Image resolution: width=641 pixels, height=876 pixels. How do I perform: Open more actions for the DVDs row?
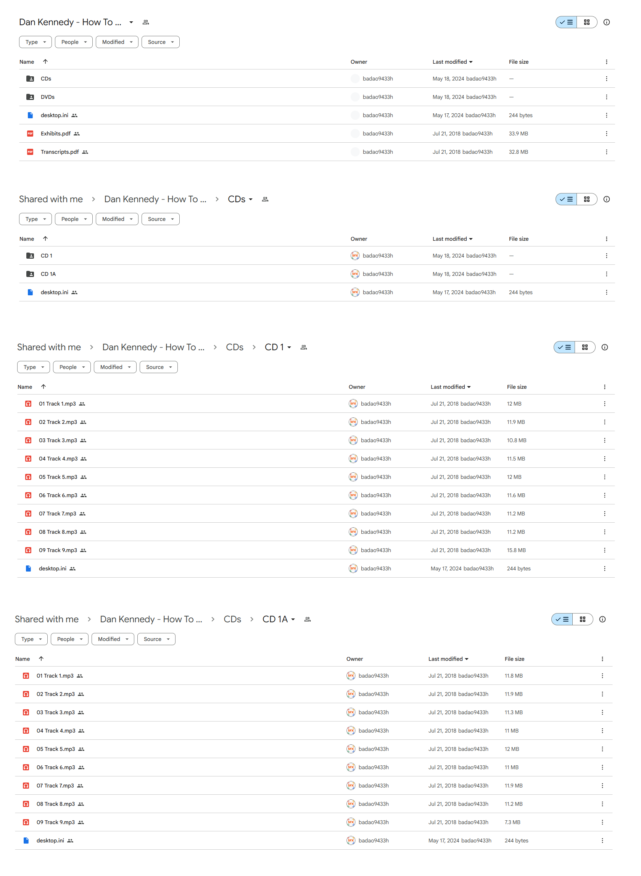pyautogui.click(x=606, y=97)
